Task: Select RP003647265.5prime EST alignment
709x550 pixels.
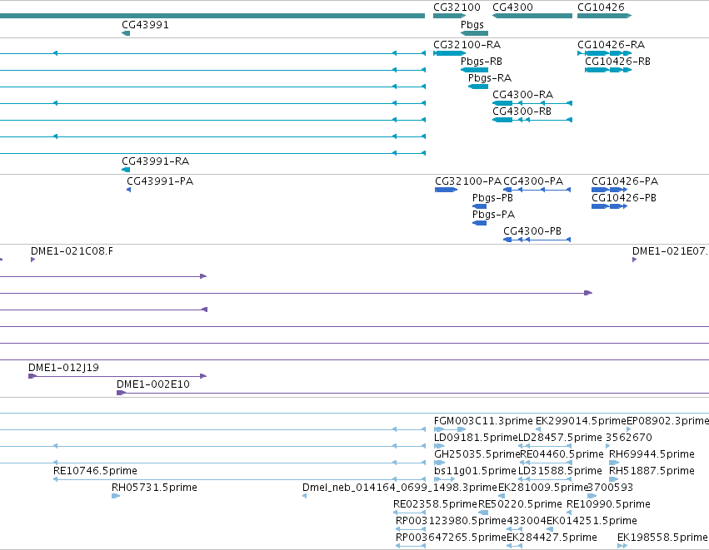Action: coord(411,547)
